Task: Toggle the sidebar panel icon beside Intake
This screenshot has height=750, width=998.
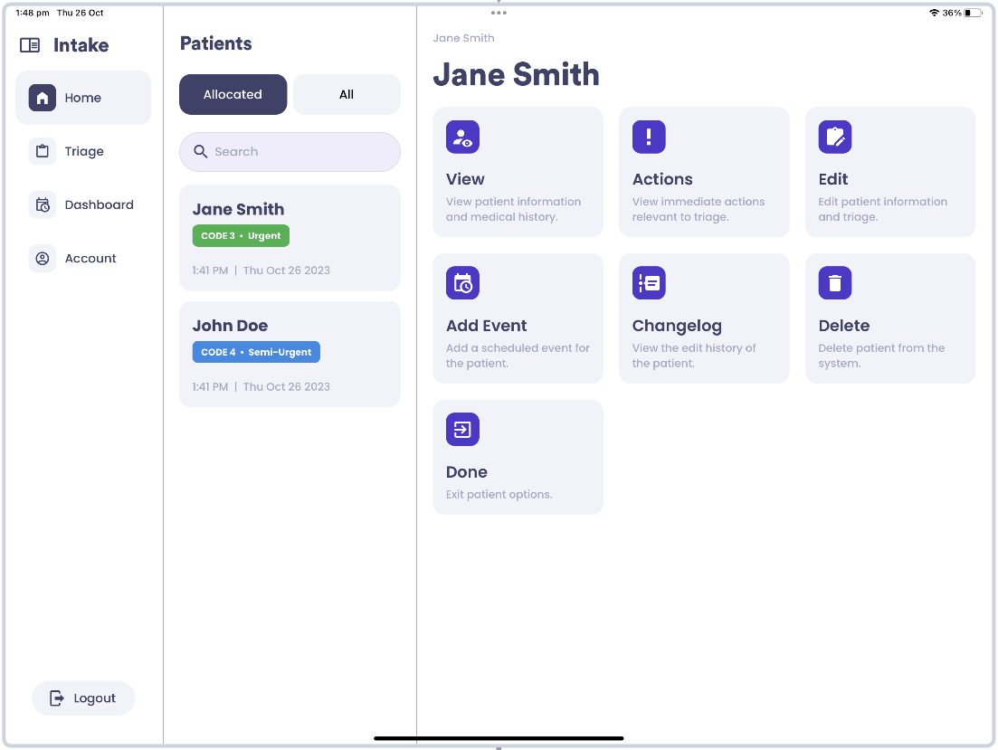Action: pos(29,45)
